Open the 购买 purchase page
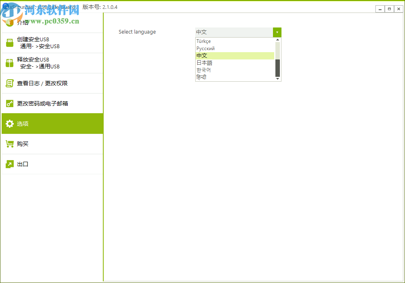The image size is (405, 283). click(52, 144)
